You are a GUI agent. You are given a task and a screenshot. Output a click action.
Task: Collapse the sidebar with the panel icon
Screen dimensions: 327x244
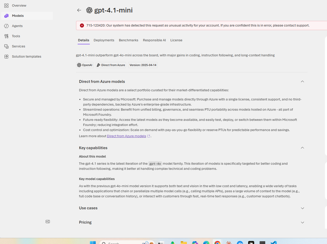48,222
